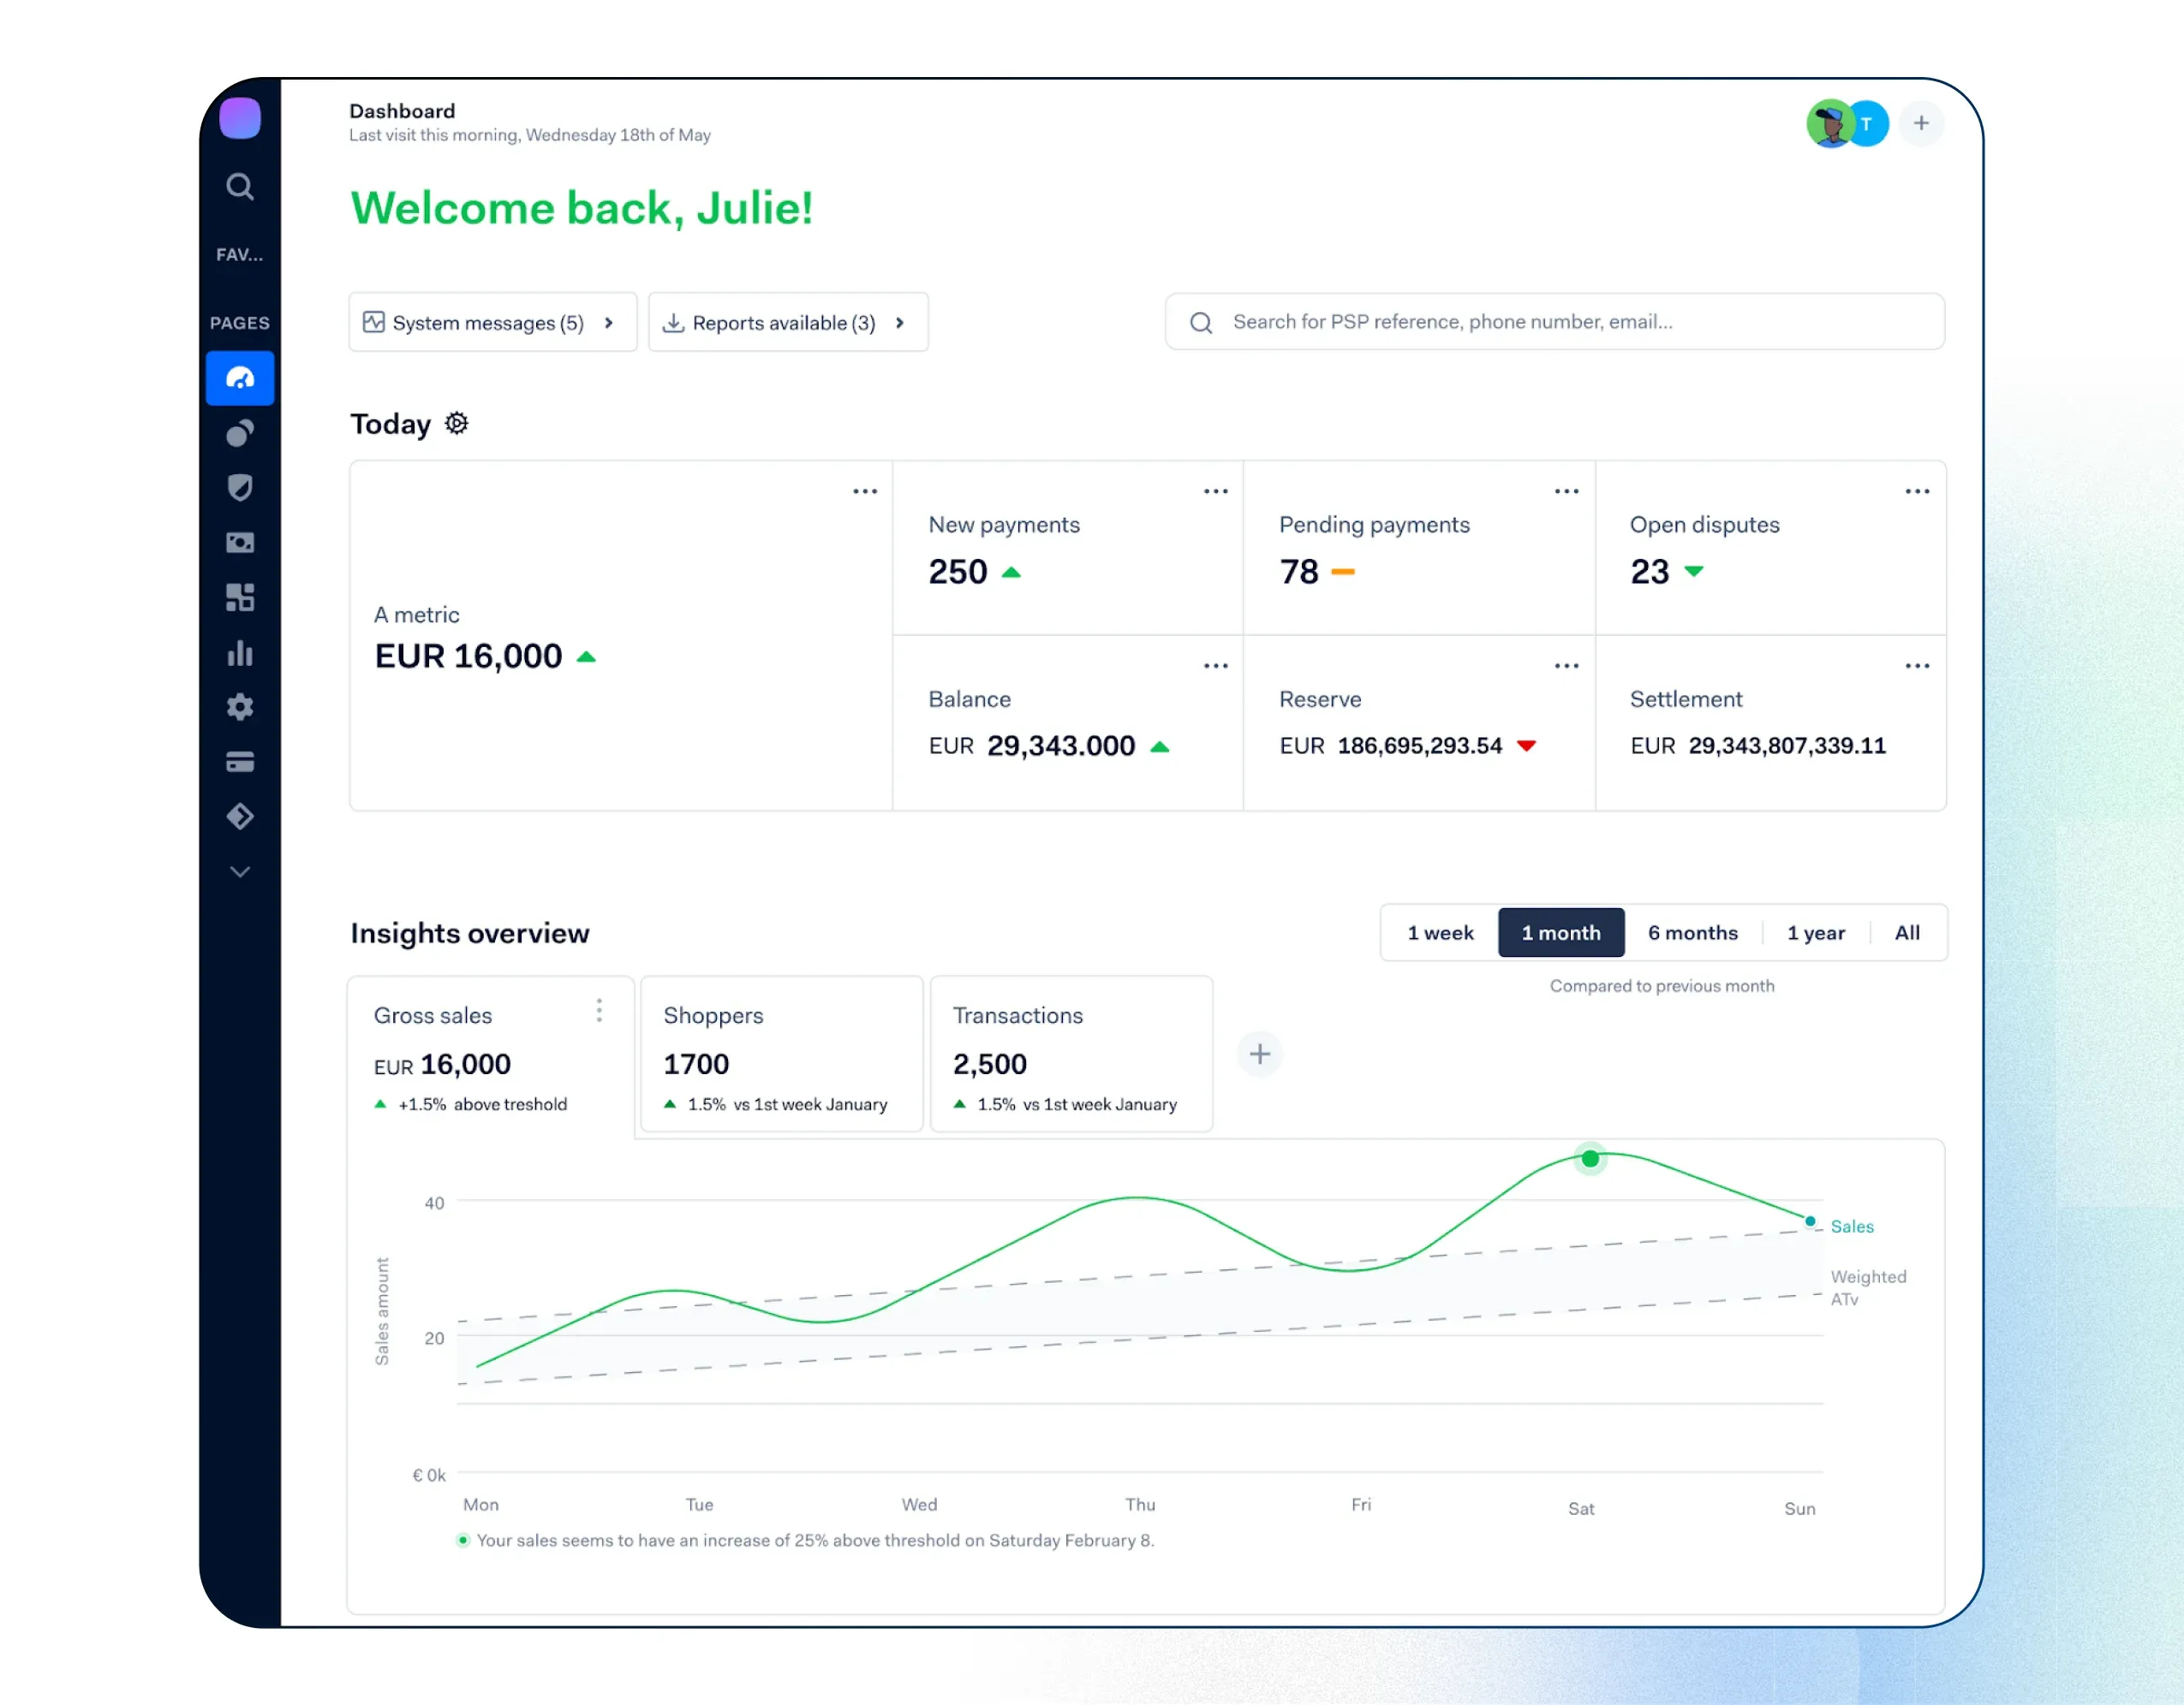This screenshot has width=2184, height=1705.
Task: Click the gear icon next to Today
Action: (456, 423)
